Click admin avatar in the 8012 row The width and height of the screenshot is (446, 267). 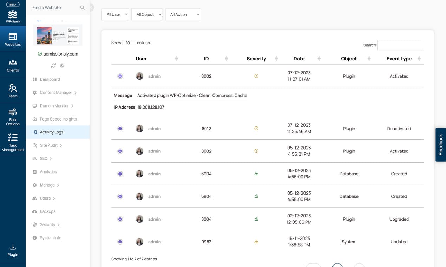click(139, 129)
